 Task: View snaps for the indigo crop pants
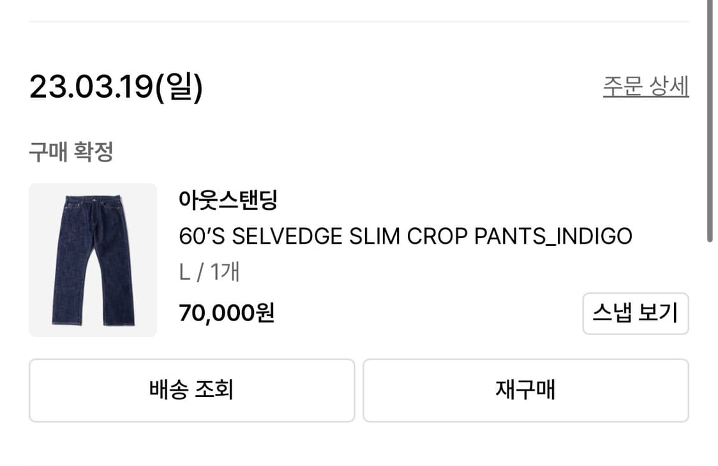635,313
